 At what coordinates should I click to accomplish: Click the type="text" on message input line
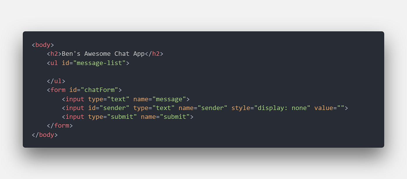[x=109, y=99]
